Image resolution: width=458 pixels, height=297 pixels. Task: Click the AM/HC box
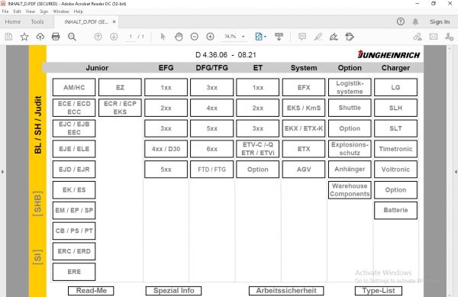tap(74, 87)
